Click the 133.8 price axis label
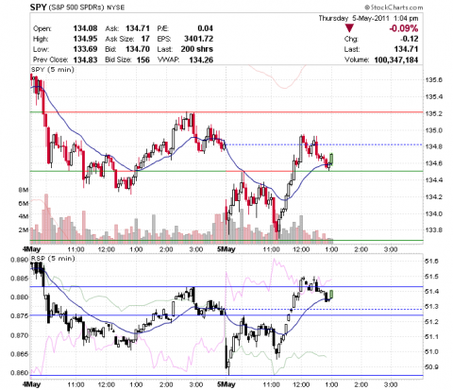The image size is (453, 390). [433, 230]
